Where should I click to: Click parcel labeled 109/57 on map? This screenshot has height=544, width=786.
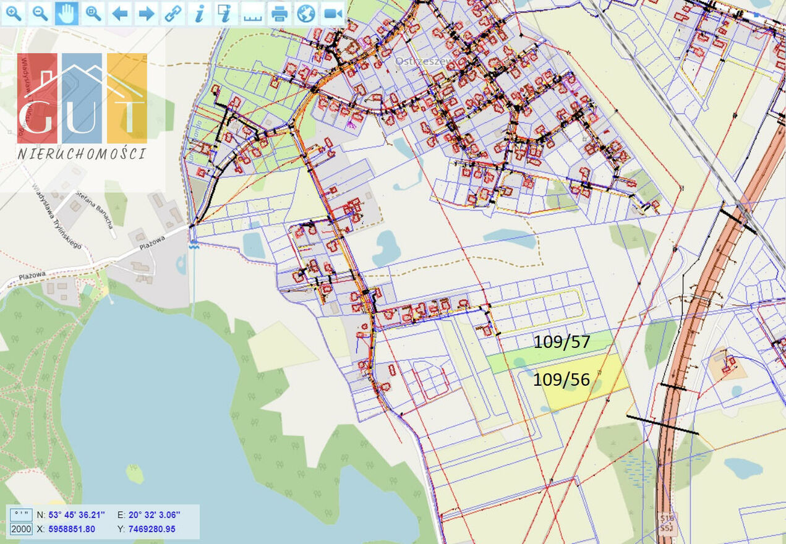562,341
